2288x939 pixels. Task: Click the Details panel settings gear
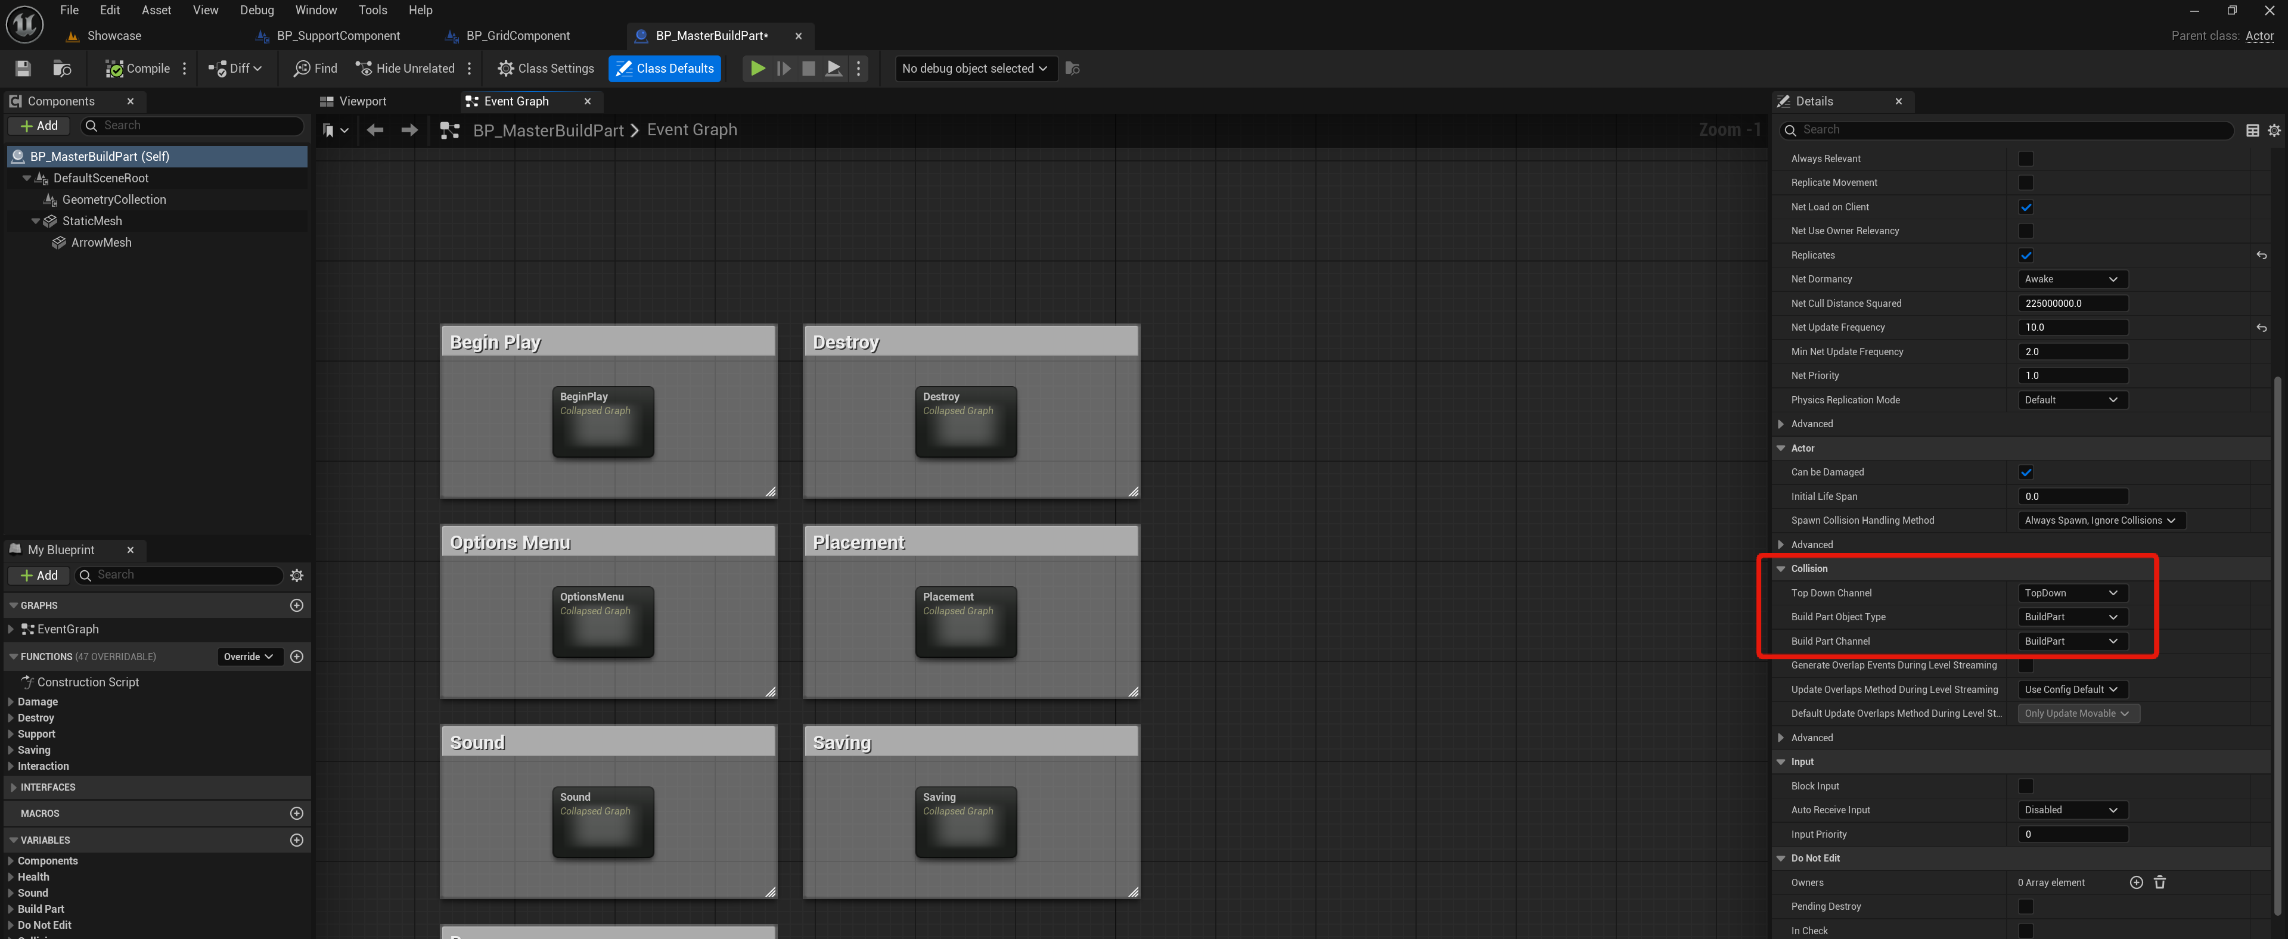(2274, 130)
